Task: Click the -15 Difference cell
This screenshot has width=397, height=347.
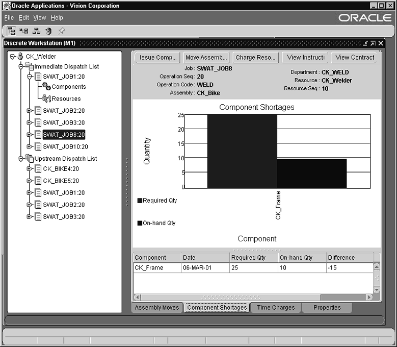Action: (350, 268)
